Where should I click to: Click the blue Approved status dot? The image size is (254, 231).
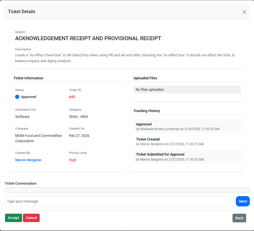[17, 97]
